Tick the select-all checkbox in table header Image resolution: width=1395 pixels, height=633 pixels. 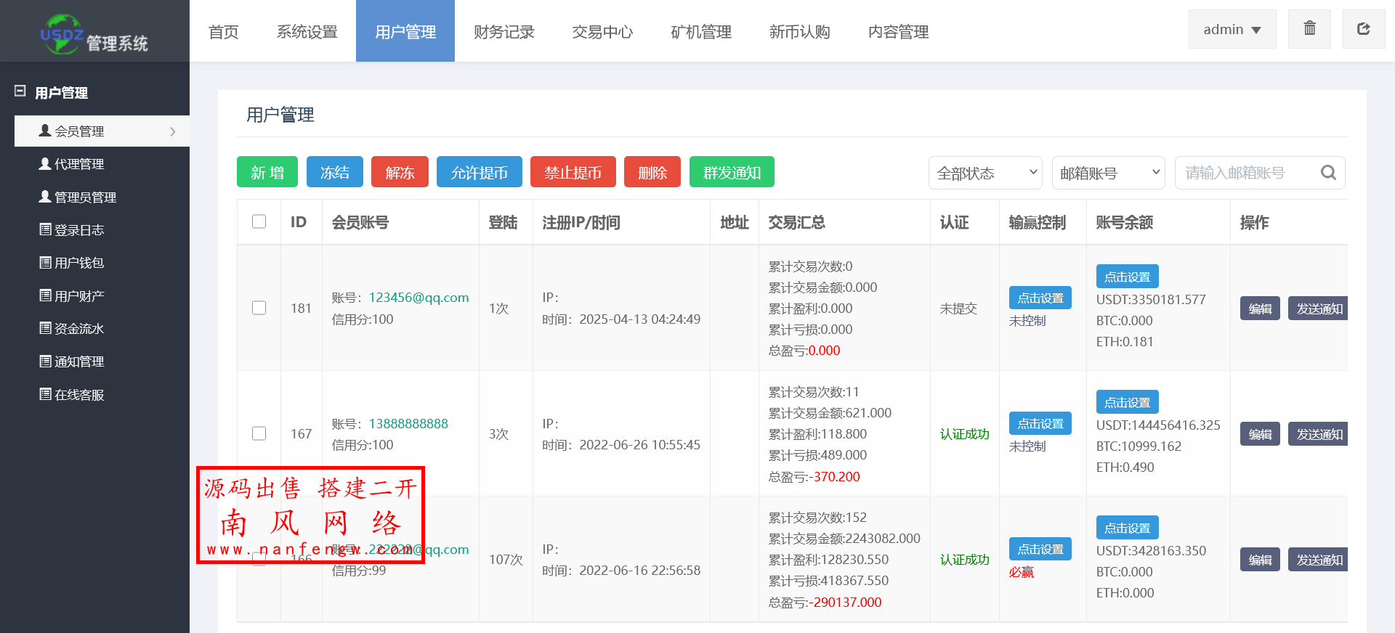click(x=259, y=221)
